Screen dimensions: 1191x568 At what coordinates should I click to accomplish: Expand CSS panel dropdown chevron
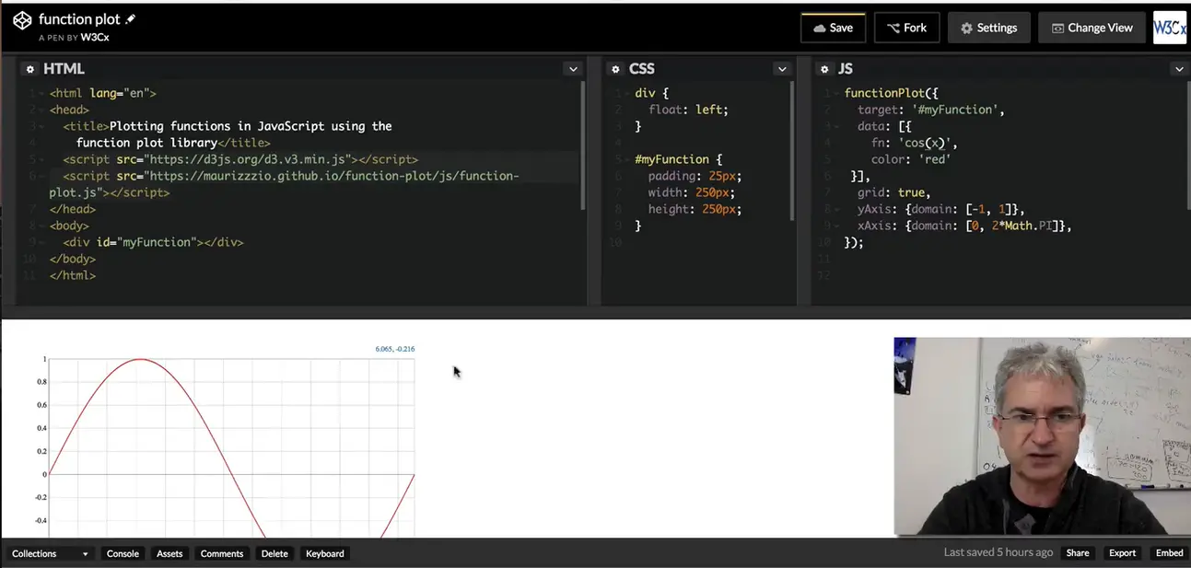tap(782, 69)
